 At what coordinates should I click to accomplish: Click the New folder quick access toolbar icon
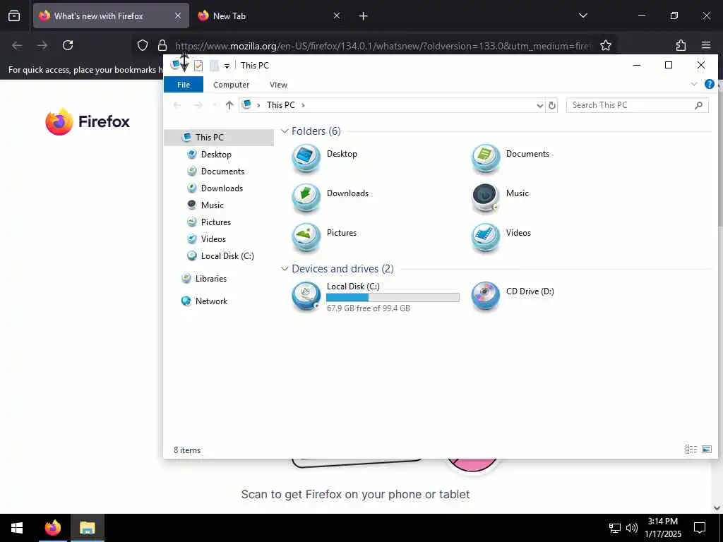coord(214,66)
